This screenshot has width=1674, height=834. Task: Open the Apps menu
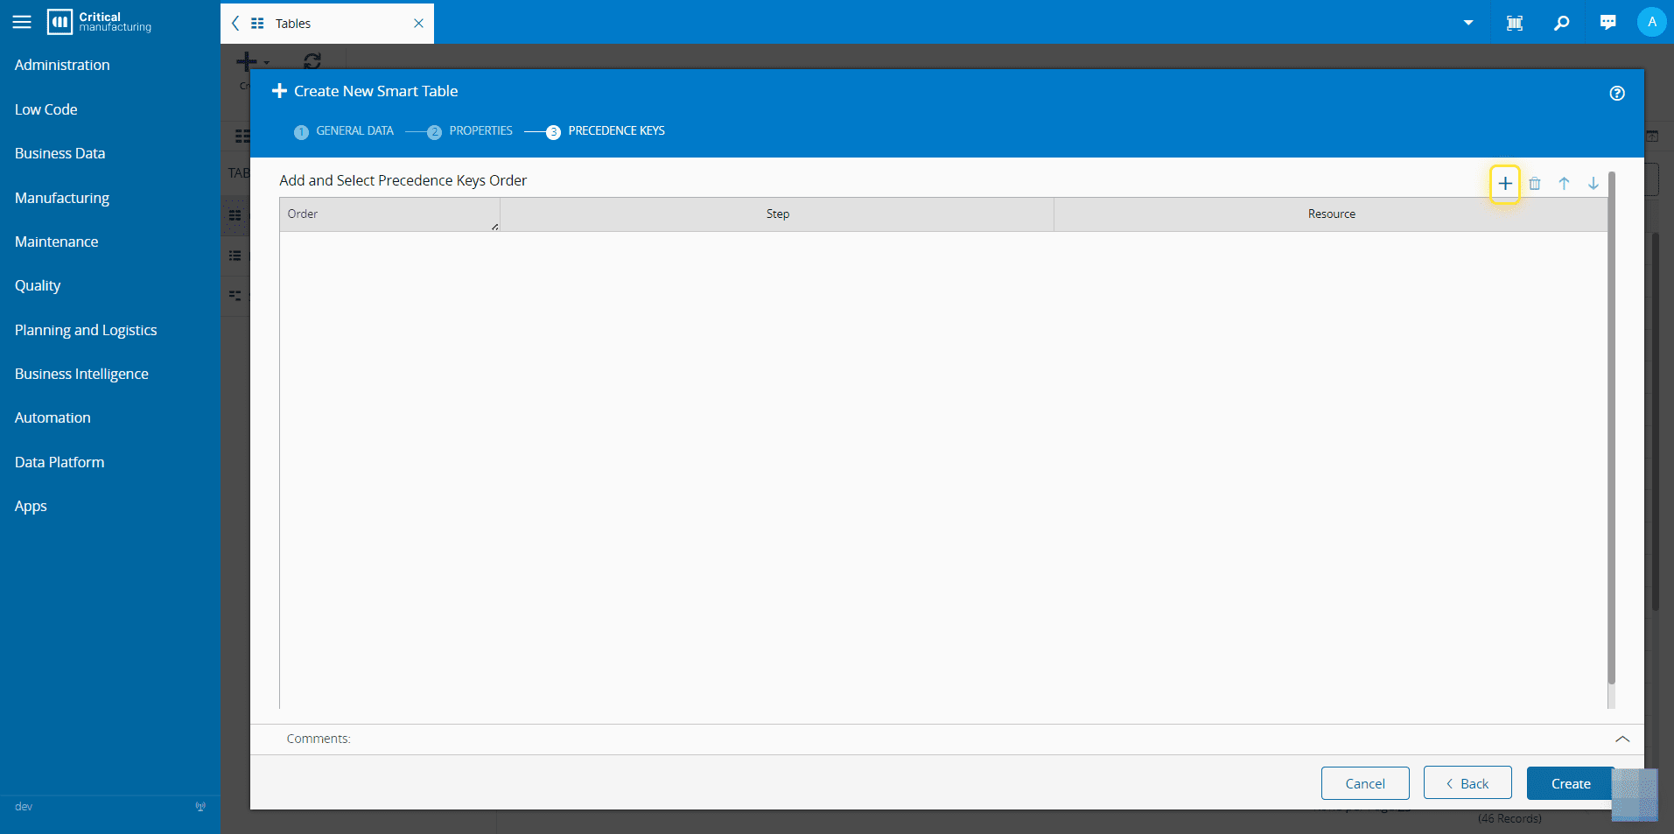pos(31,506)
